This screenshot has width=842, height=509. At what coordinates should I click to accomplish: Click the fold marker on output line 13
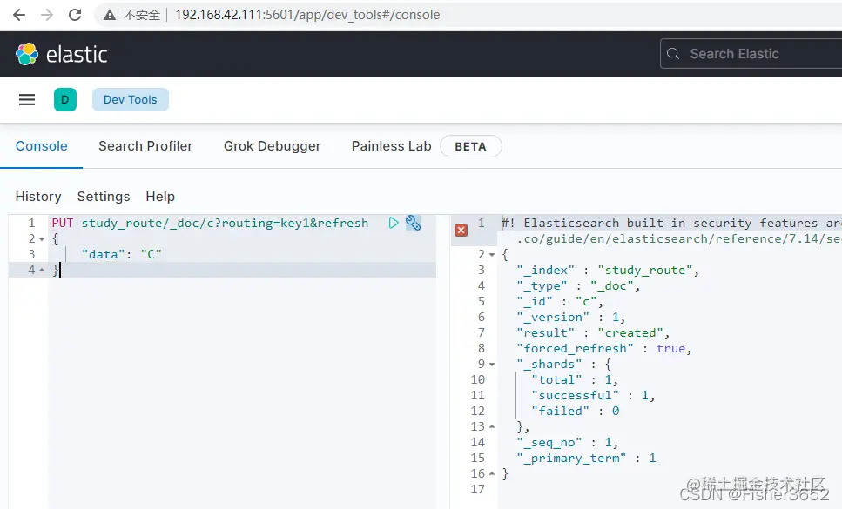click(x=492, y=427)
